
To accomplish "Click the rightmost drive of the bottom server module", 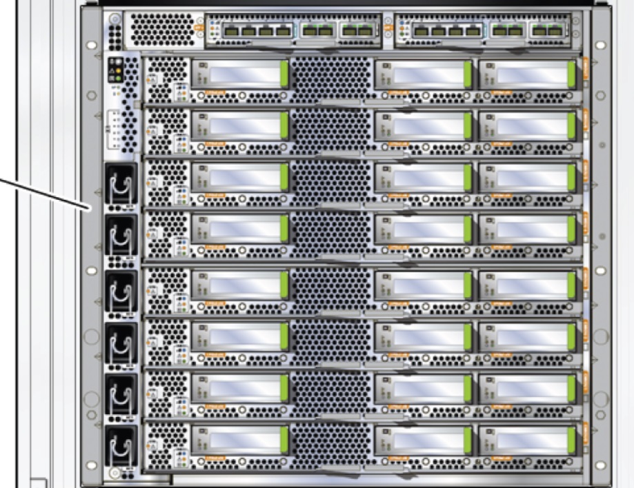I will point(527,440).
